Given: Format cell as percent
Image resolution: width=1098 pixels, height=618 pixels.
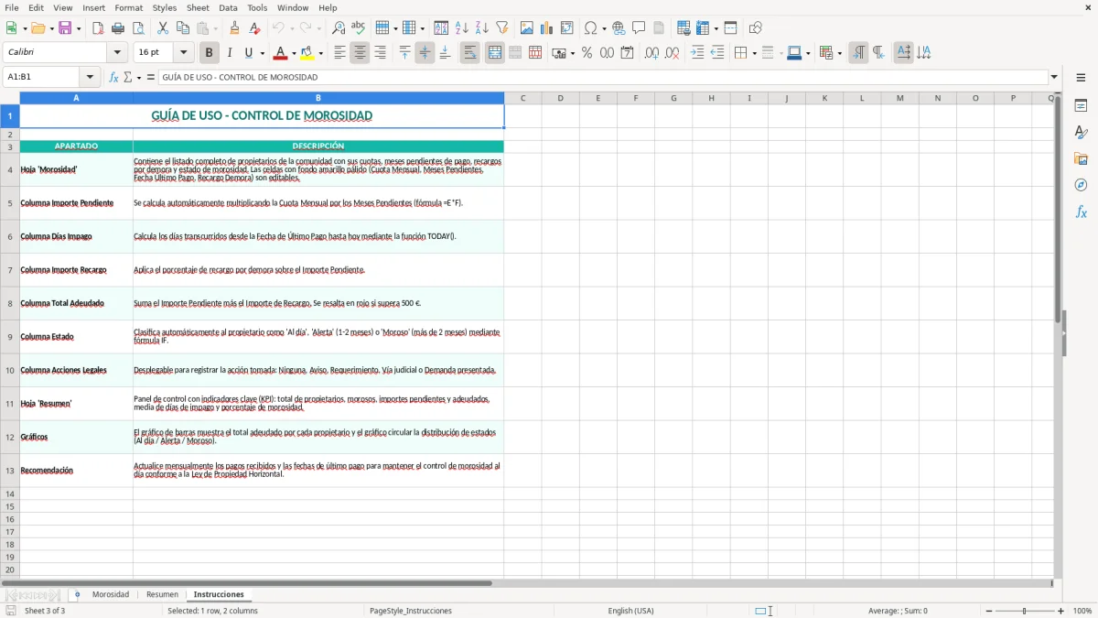Looking at the screenshot, I should click(587, 53).
